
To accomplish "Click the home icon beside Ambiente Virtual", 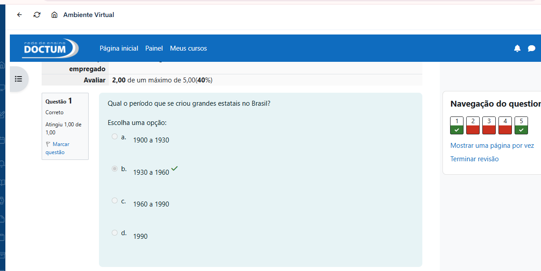I will pyautogui.click(x=55, y=15).
